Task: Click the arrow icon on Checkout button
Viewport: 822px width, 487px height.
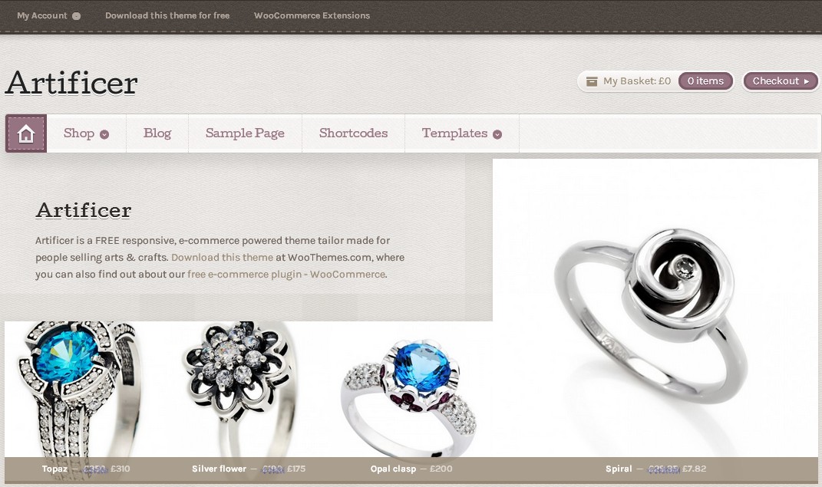Action: 807,81
